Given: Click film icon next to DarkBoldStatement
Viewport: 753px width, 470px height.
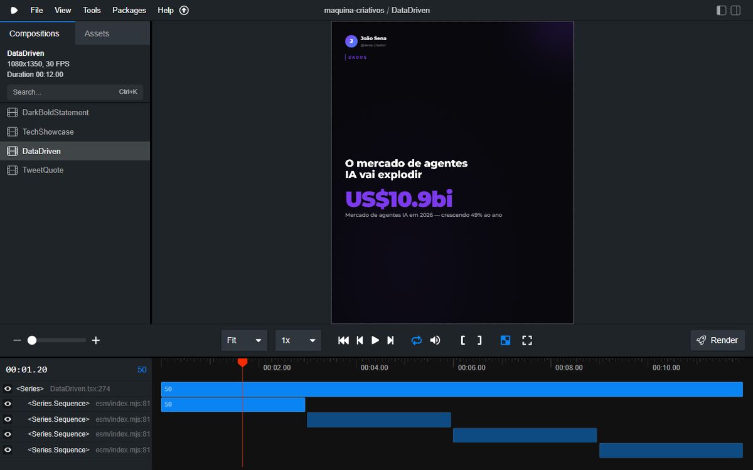Looking at the screenshot, I should point(12,113).
